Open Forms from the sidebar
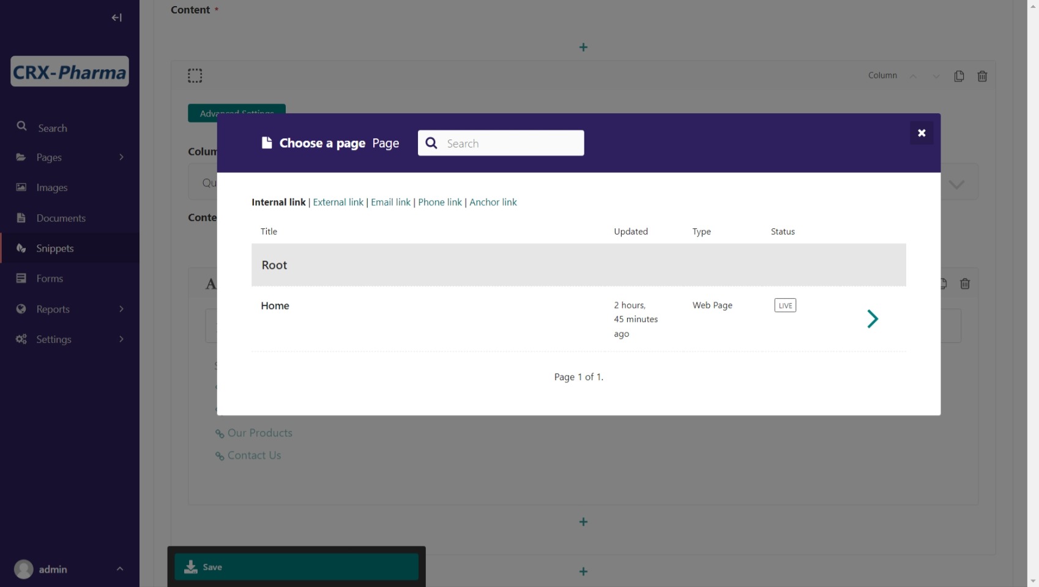1039x587 pixels. coord(50,279)
